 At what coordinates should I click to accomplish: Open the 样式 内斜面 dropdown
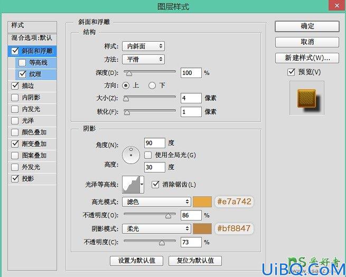[144, 46]
